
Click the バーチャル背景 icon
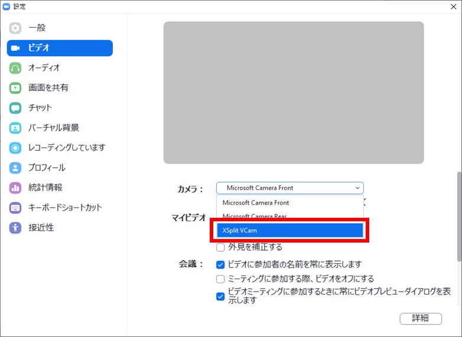pyautogui.click(x=15, y=127)
